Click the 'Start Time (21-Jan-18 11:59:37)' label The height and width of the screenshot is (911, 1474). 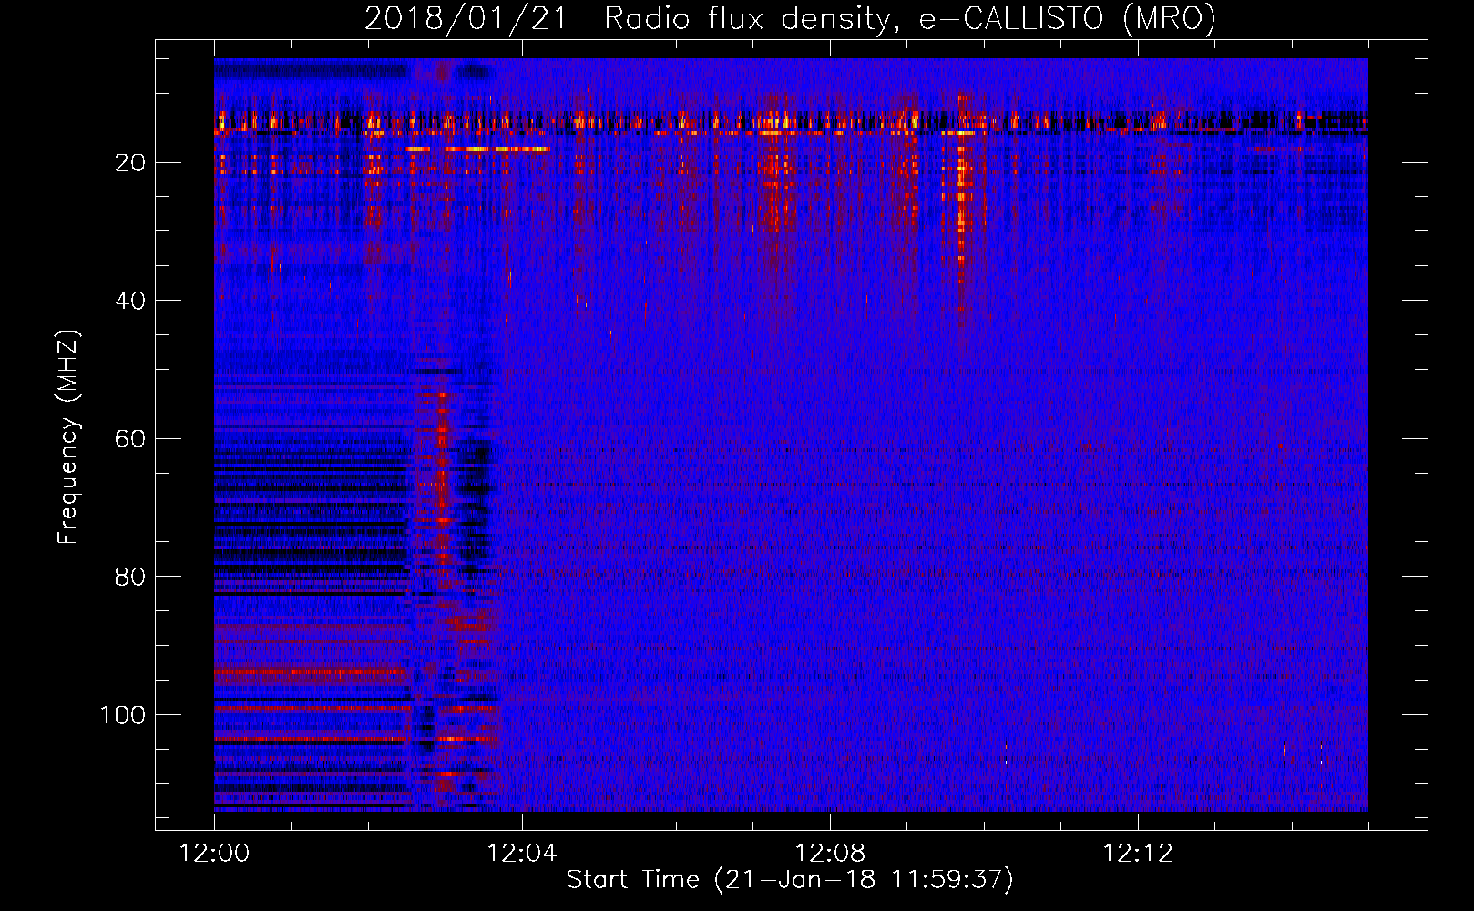point(790,880)
